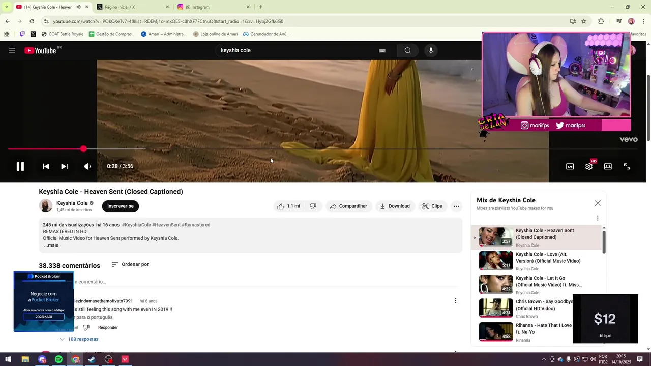This screenshot has width=651, height=366.
Task: Open the #HeavenSent hashtag
Action: [166, 225]
